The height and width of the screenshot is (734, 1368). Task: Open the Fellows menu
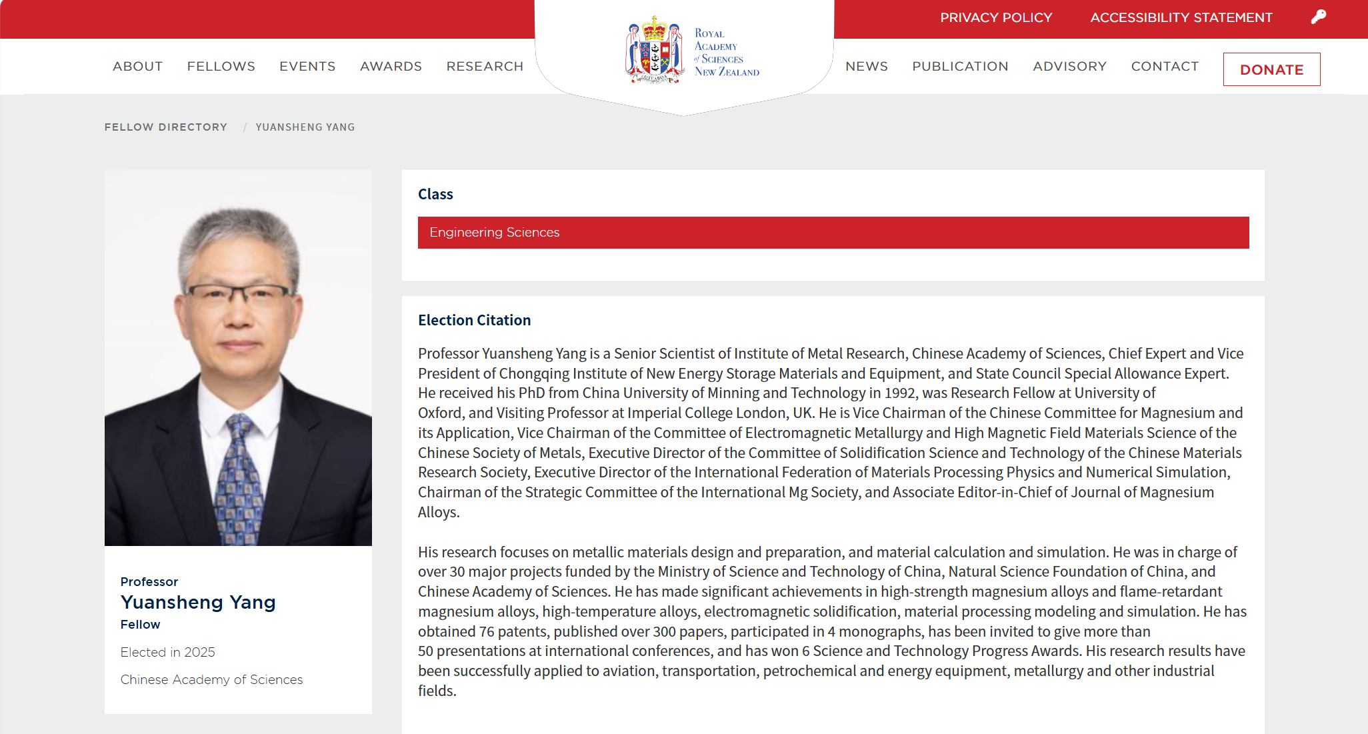pos(221,67)
